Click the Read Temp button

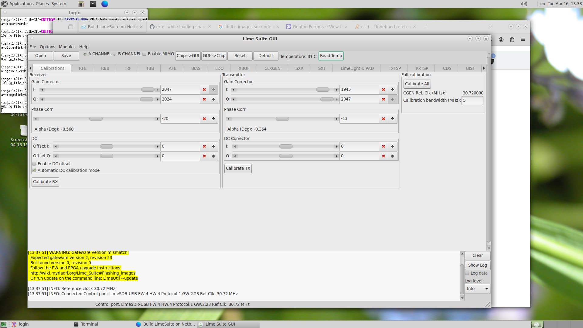pyautogui.click(x=331, y=56)
